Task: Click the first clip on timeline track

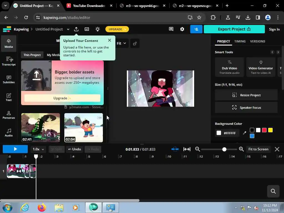Action: pos(16,171)
